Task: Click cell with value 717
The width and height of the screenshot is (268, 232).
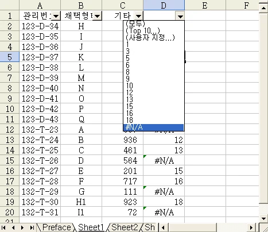Action: click(x=122, y=181)
